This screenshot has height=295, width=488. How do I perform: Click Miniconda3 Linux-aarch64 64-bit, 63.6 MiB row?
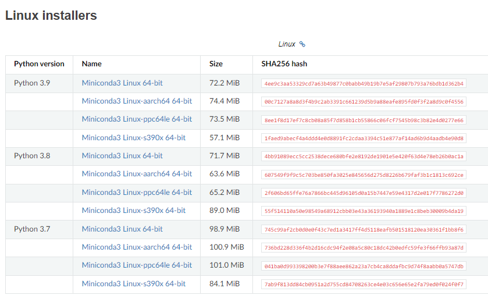137,174
